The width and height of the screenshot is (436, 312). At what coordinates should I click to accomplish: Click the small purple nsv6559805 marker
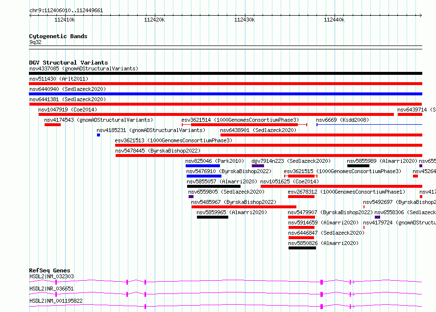[191, 197]
